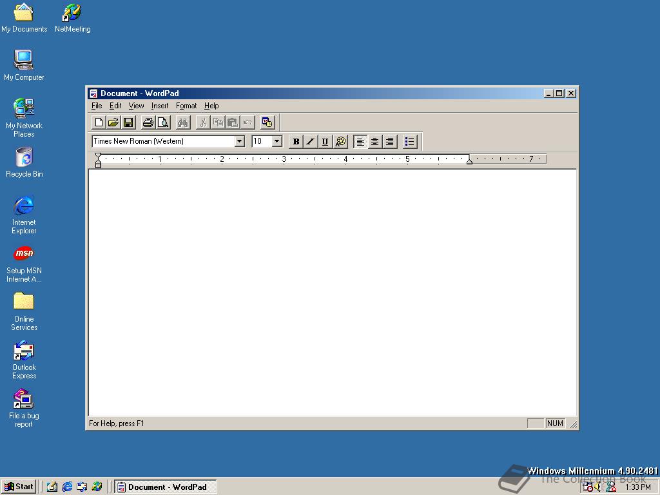Image resolution: width=660 pixels, height=495 pixels.
Task: Select Recycle Bin desktop icon
Action: point(24,162)
